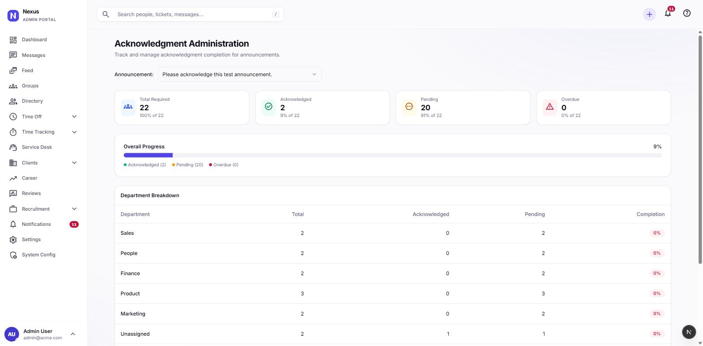Click the Time Off clock icon
This screenshot has height=346, width=703.
coord(13,117)
